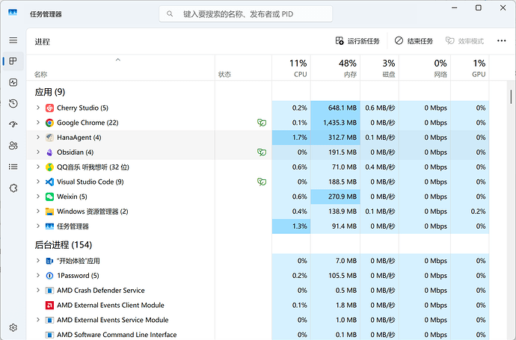Sort by the 状态 column header
This screenshot has height=340, width=516.
click(244, 68)
